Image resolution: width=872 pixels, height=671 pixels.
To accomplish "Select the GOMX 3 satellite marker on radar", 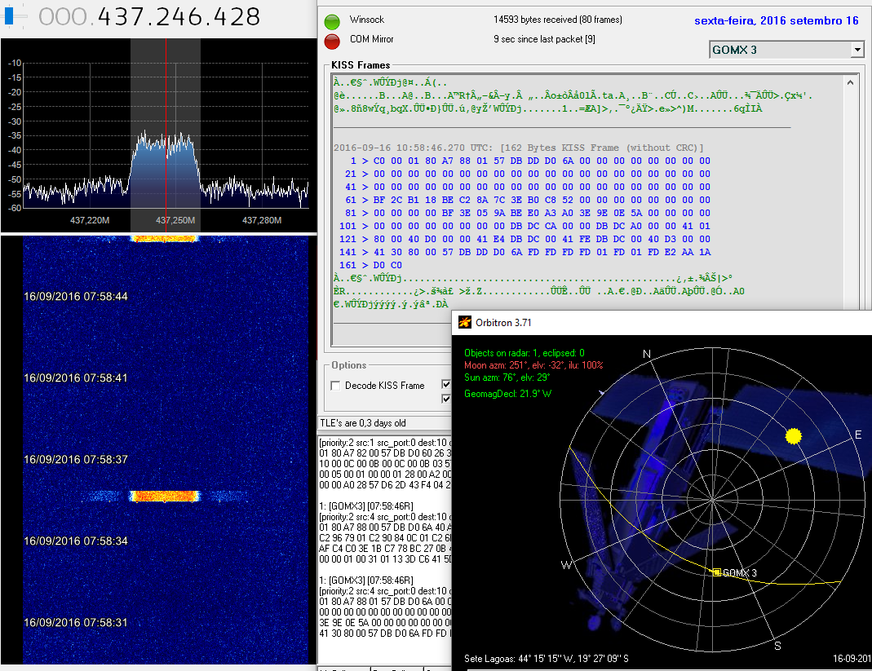I will 716,573.
